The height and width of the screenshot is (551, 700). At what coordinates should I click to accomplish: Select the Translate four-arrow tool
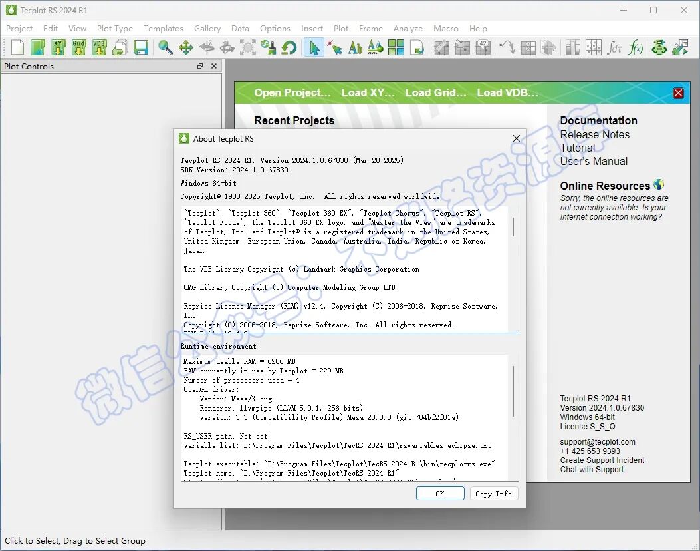(x=185, y=47)
